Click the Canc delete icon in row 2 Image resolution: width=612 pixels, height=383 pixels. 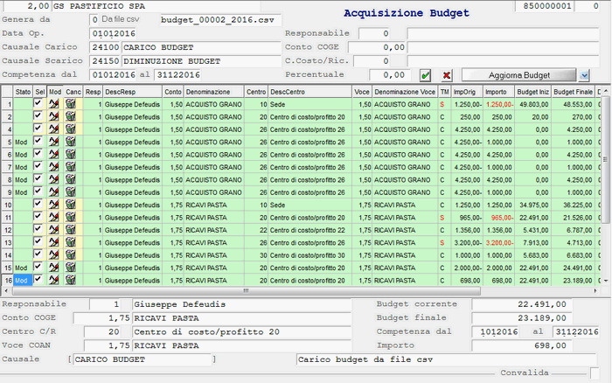(71, 116)
